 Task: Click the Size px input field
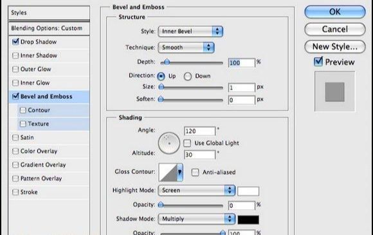[x=241, y=88]
